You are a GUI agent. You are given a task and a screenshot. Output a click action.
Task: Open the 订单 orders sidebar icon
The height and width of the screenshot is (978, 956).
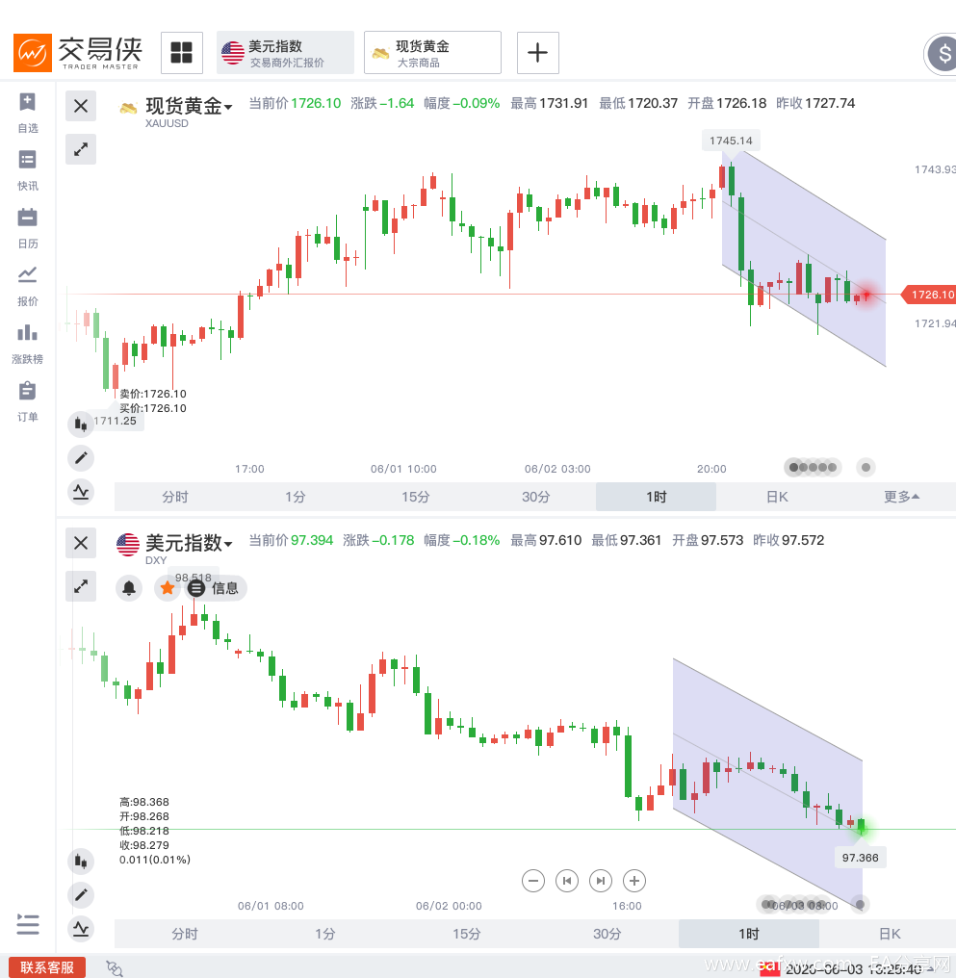[28, 401]
